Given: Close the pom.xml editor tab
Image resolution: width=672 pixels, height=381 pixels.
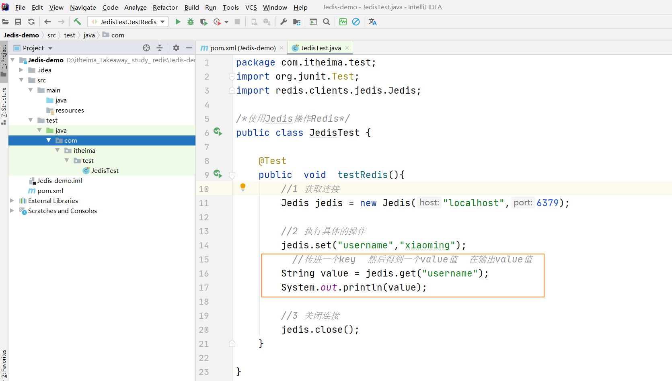Looking at the screenshot, I should click(282, 48).
